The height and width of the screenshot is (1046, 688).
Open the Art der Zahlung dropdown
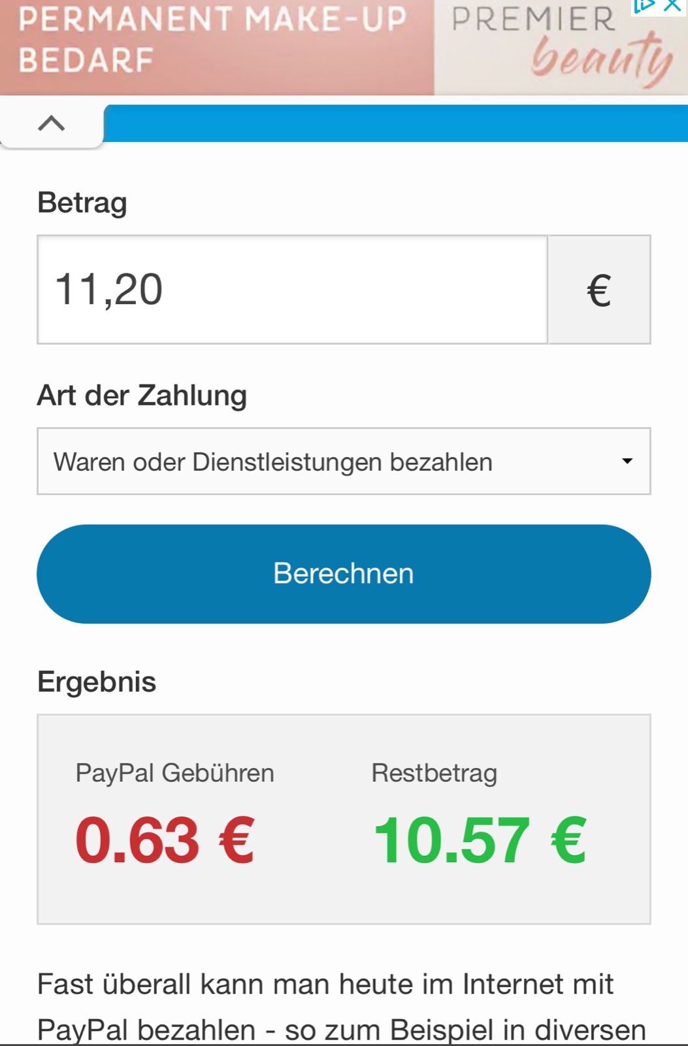click(x=327, y=462)
